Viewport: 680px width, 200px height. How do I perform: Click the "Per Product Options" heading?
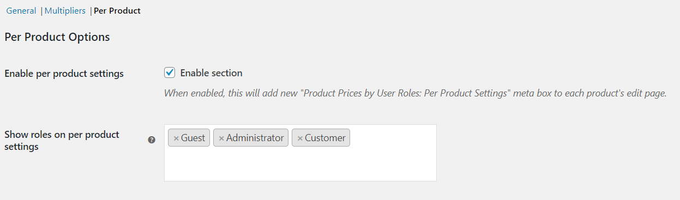click(x=57, y=37)
